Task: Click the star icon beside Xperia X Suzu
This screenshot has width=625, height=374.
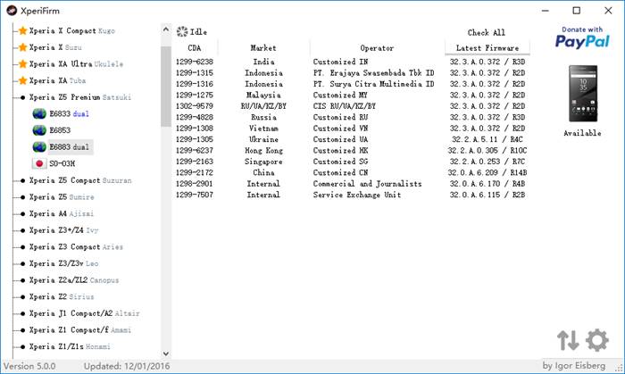Action: point(22,47)
